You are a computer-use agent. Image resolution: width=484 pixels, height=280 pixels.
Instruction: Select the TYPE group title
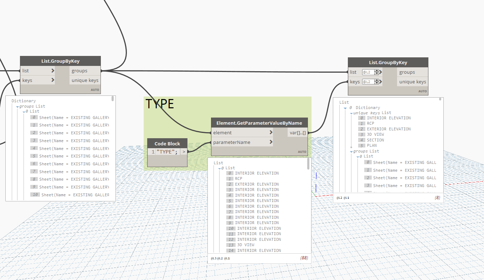click(x=160, y=104)
